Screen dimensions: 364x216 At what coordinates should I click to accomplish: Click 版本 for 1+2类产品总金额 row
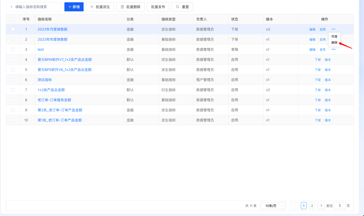(x=328, y=90)
